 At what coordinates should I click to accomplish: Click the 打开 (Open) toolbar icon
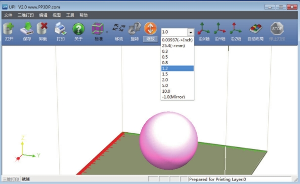coord(9,29)
